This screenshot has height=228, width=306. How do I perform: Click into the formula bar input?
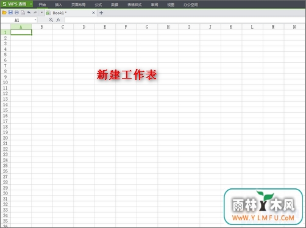pos(185,20)
